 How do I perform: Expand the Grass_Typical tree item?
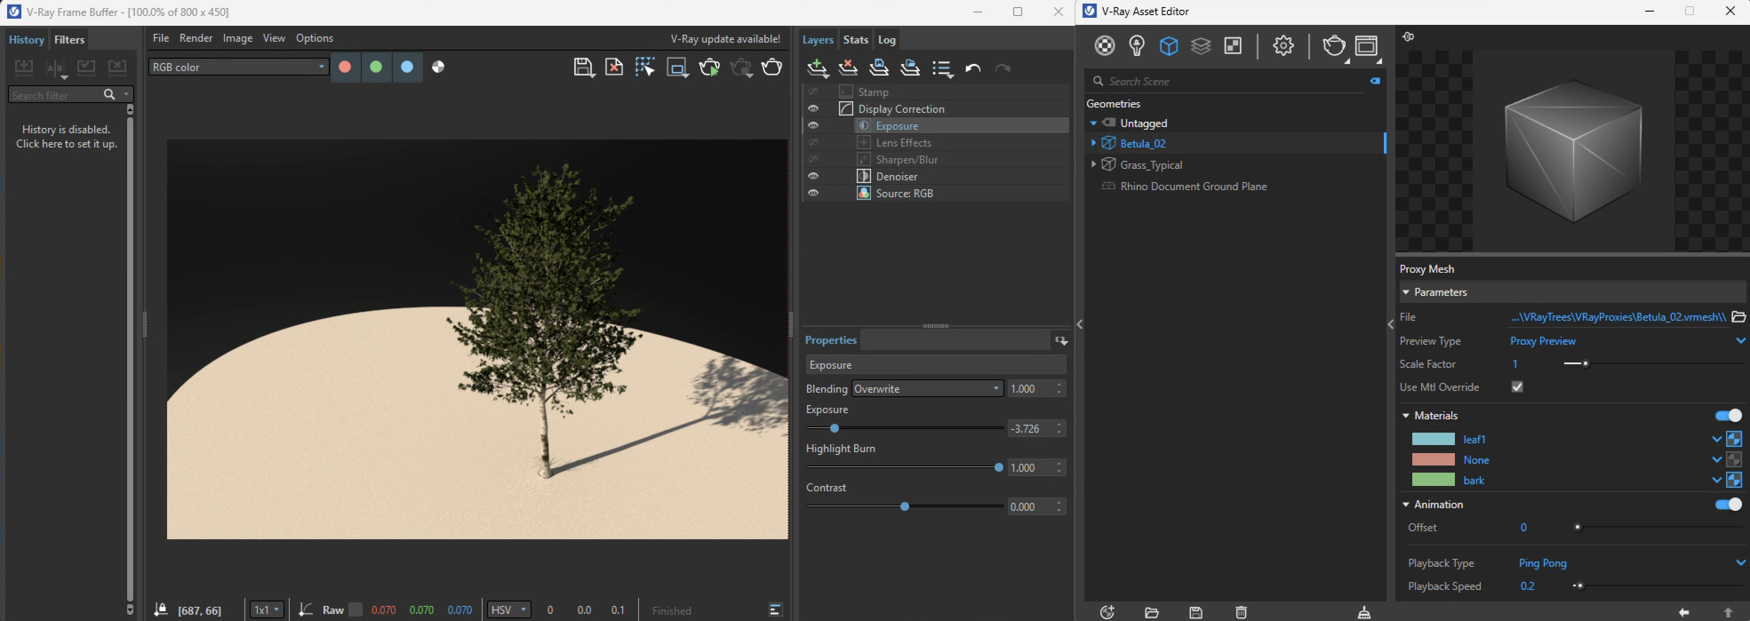[1093, 164]
